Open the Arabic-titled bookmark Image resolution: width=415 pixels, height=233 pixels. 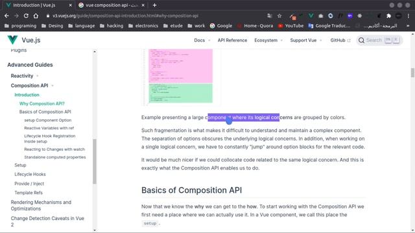pyautogui.click(x=376, y=26)
